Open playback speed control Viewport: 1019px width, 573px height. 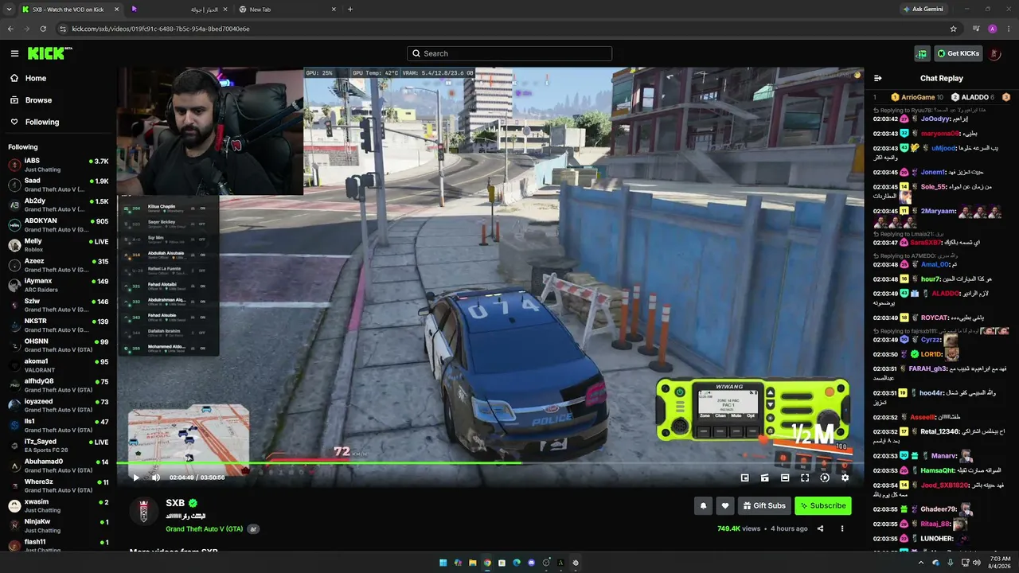[x=825, y=477]
